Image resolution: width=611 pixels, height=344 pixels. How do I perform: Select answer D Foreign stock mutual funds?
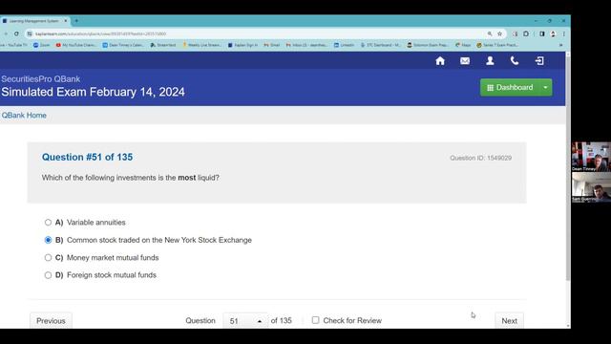(48, 275)
